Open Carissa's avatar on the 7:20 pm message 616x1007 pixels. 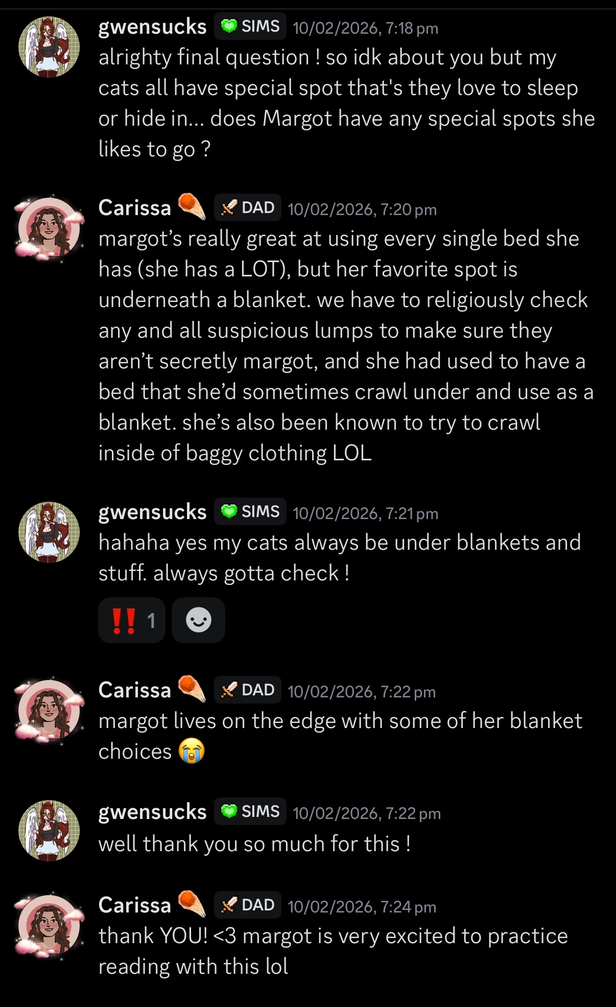click(x=49, y=228)
